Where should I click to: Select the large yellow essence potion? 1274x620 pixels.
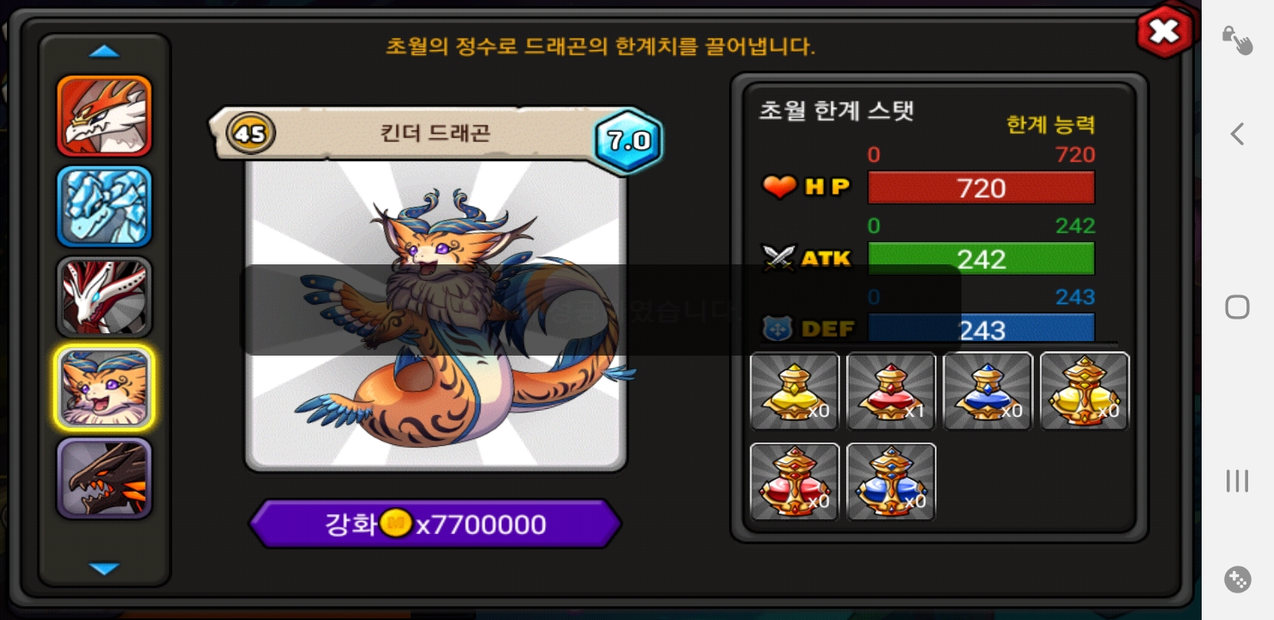point(1085,391)
